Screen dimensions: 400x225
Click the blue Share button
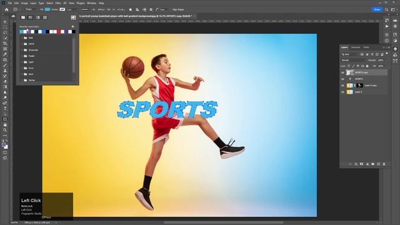(x=377, y=9)
